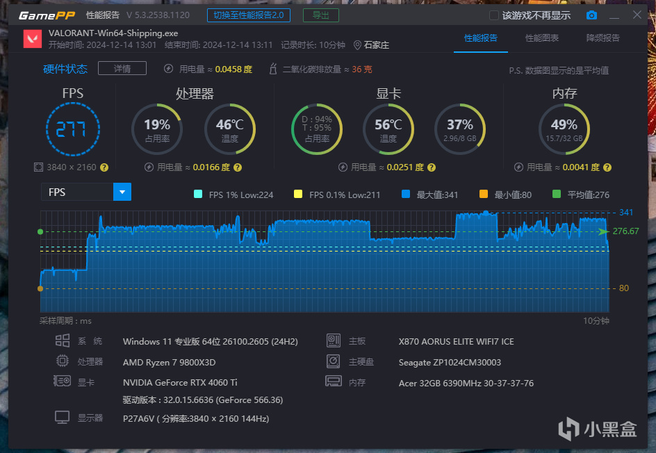Click the hard disk icon next to 主硬盘
This screenshot has width=656, height=453.
[334, 361]
